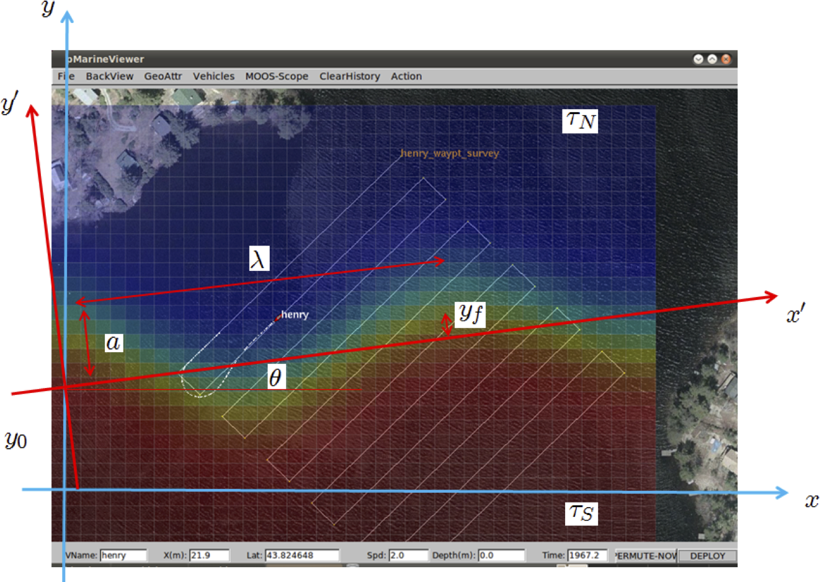Open the GeoAttr menu
The width and height of the screenshot is (820, 582).
click(163, 76)
